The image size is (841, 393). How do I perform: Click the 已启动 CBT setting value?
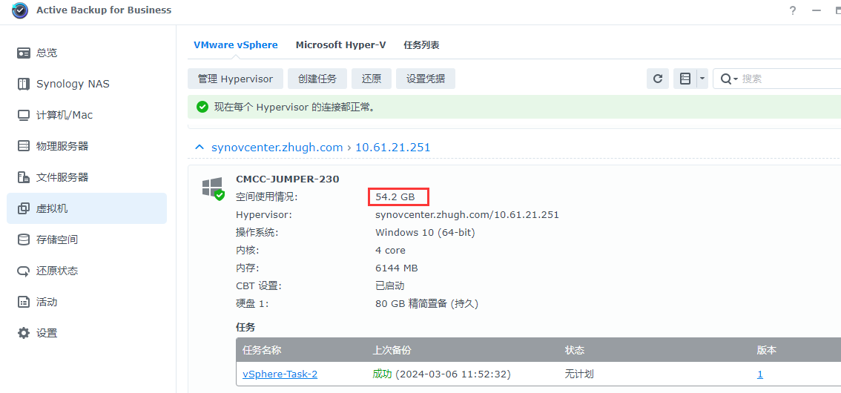tap(390, 285)
